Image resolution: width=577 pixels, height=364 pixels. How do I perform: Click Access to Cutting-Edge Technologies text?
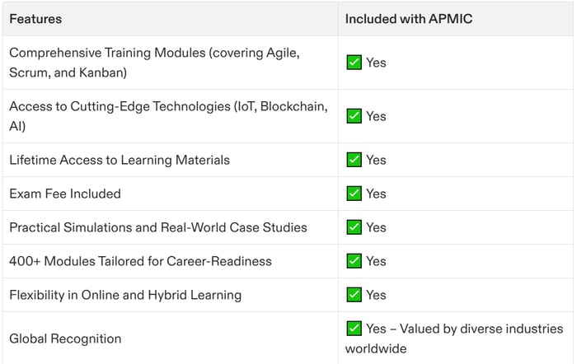[168, 116]
